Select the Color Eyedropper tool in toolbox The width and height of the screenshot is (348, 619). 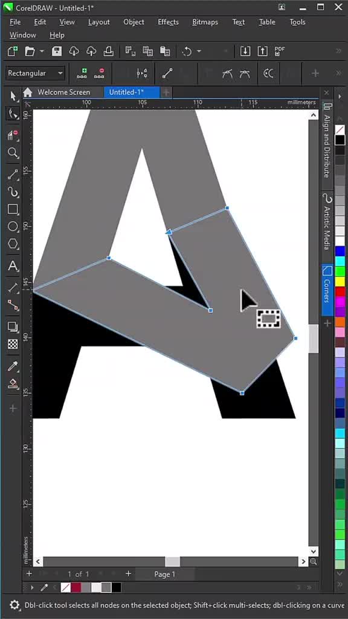13,366
